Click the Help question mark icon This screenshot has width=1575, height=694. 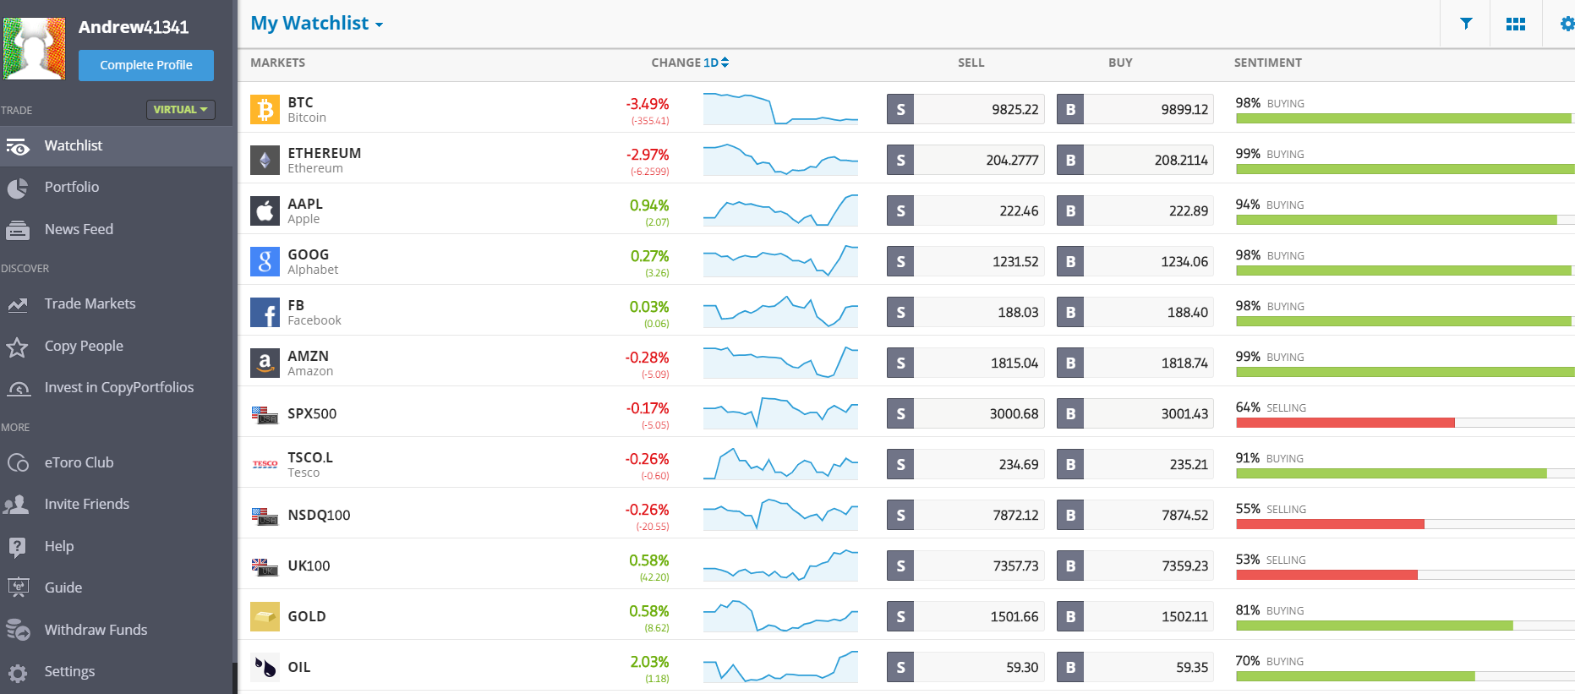[17, 547]
